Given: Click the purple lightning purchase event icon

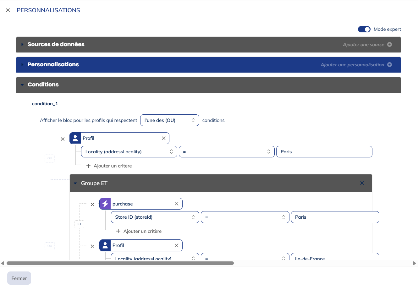Looking at the screenshot, I should pos(105,204).
